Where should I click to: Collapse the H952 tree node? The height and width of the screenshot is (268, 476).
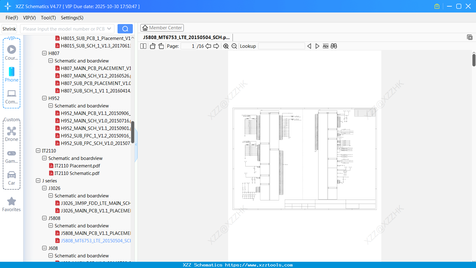(44, 98)
